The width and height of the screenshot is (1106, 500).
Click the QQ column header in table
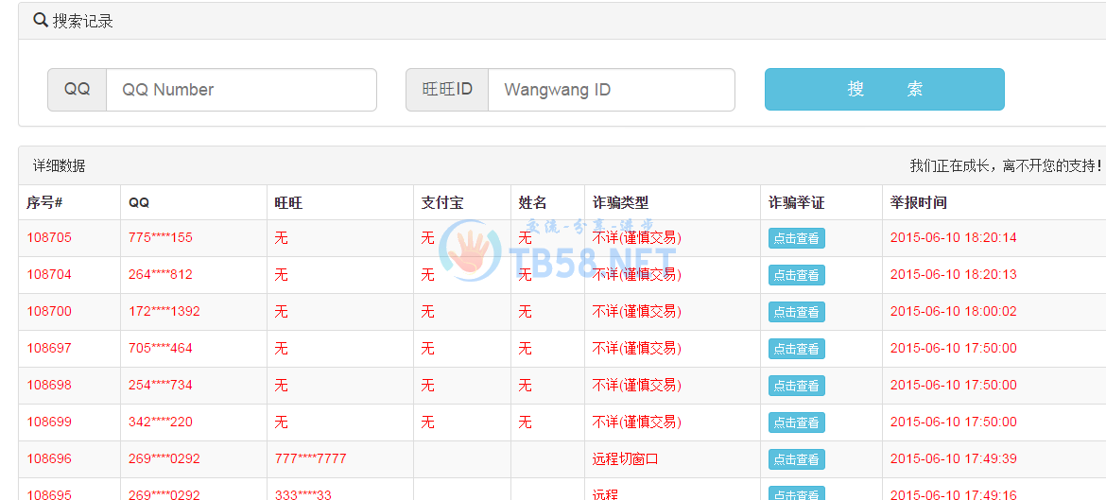click(139, 202)
